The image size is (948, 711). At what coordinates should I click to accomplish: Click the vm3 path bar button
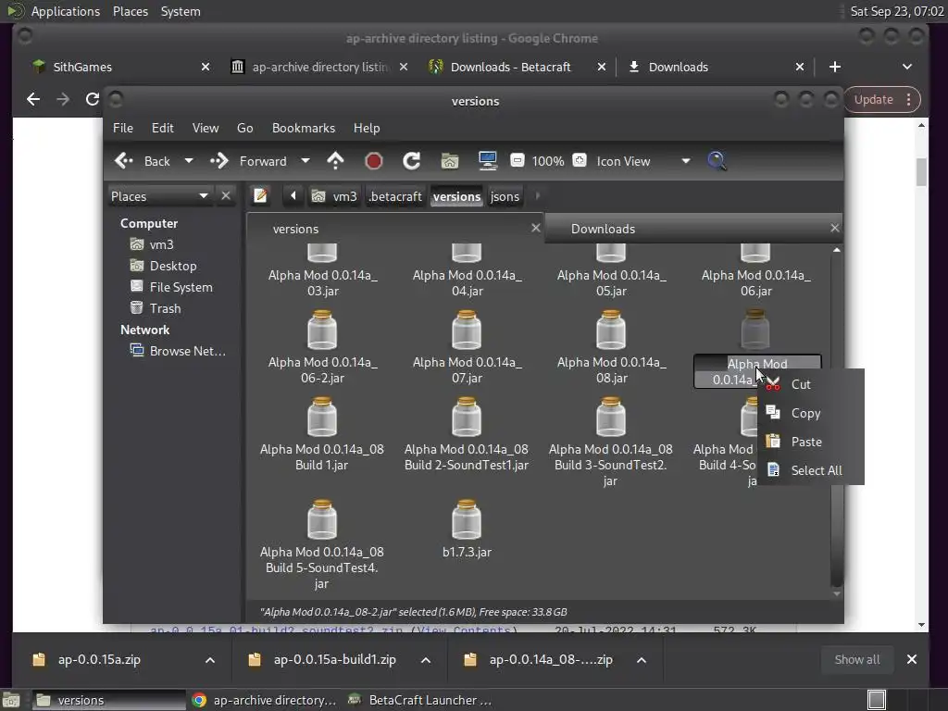(334, 196)
